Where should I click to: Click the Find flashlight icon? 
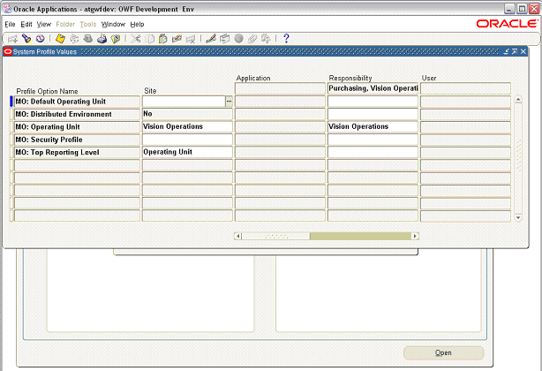coord(26,39)
